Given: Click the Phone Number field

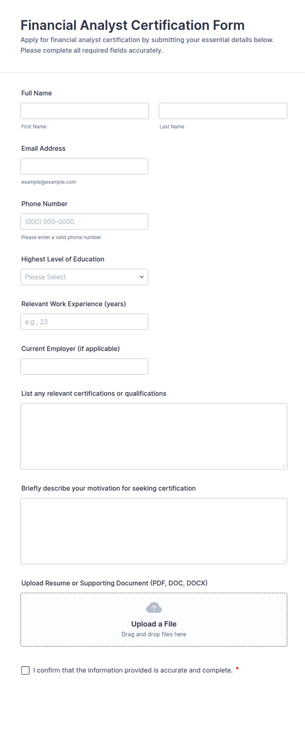Looking at the screenshot, I should pos(84,222).
